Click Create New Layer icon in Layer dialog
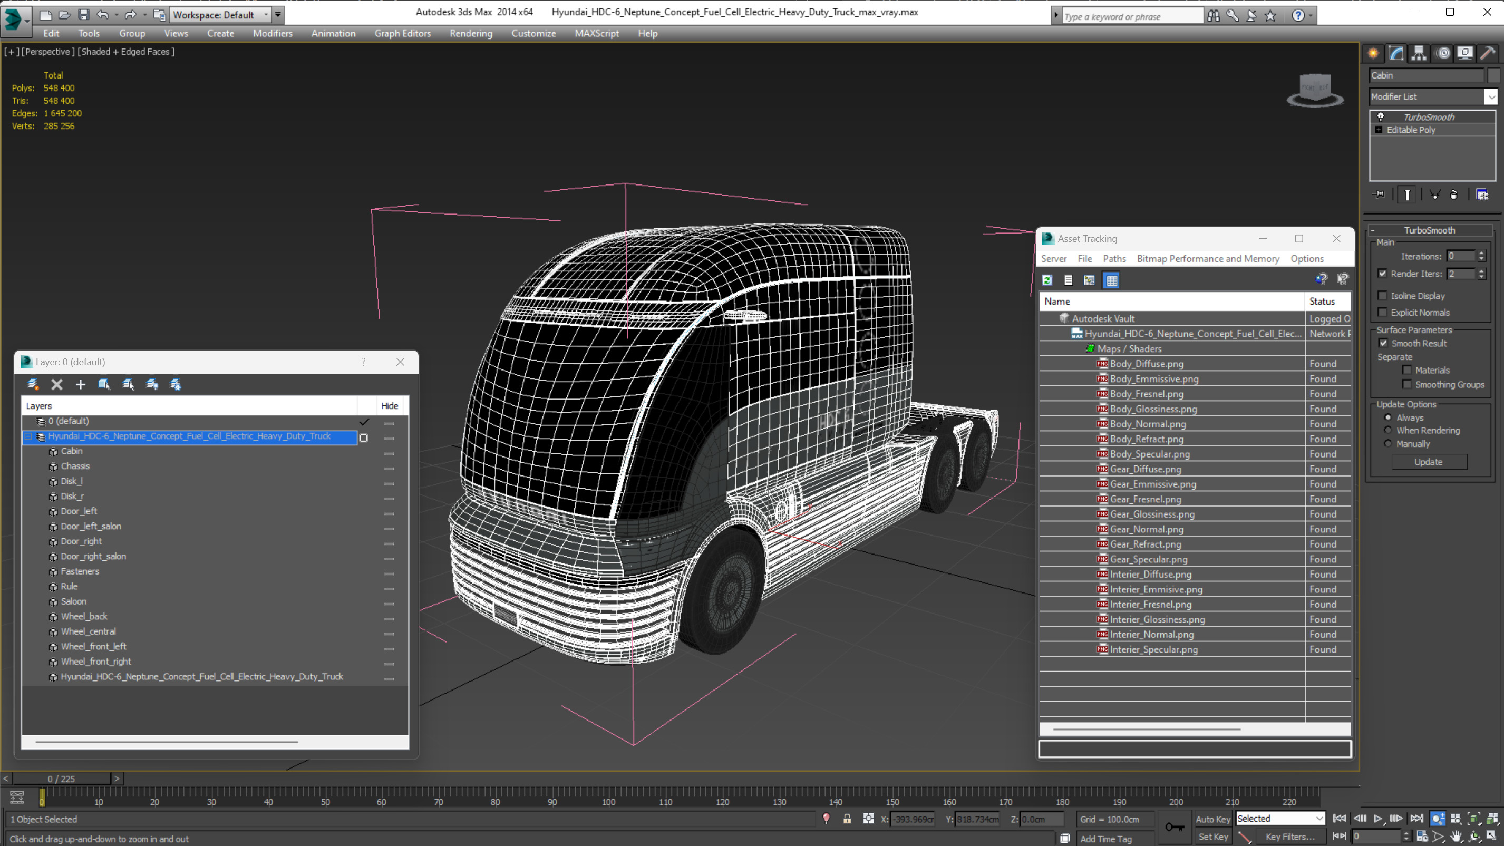 [33, 384]
